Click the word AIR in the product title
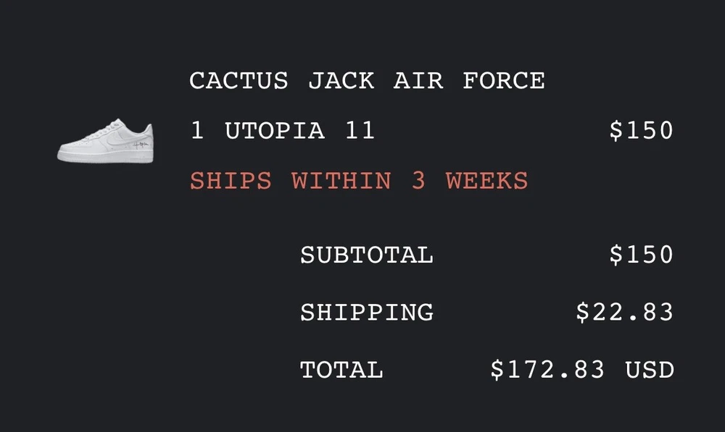 coord(418,80)
